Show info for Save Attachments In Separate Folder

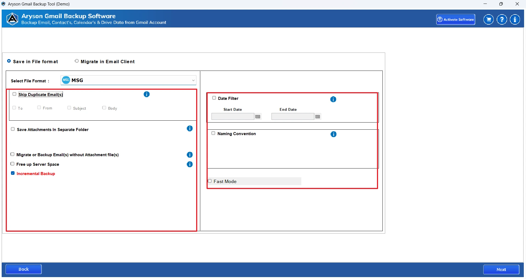point(190,129)
